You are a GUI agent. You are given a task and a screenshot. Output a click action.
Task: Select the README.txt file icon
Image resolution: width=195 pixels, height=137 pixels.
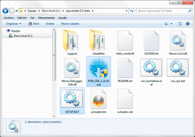tap(125, 68)
